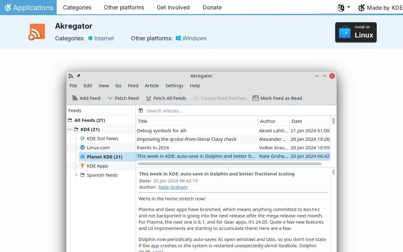Viewport: 403px width, 252px height.
Task: Click the Windows logo icon in Other platforms
Action: 178,38
